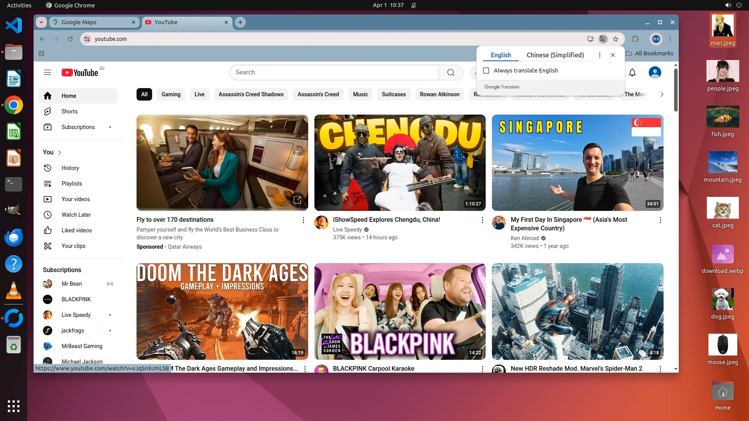749x421 pixels.
Task: Select the Gaming filter chip
Action: click(x=171, y=94)
